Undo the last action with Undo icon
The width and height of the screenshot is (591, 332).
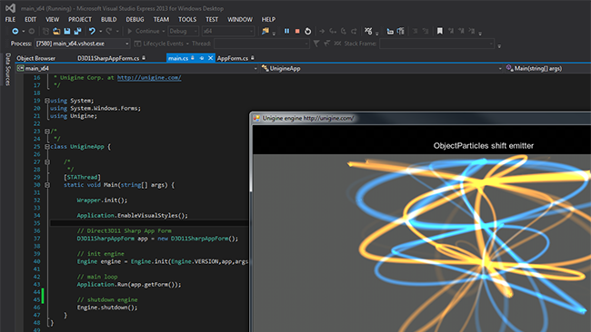click(x=92, y=31)
